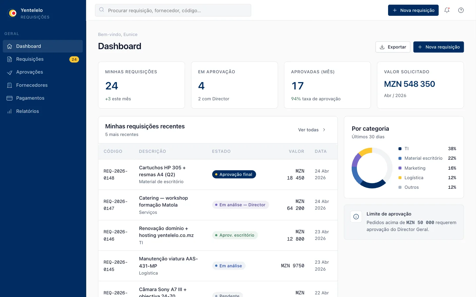Open Aprovações in the sidebar
Image resolution: width=476 pixels, height=297 pixels.
coord(43,72)
